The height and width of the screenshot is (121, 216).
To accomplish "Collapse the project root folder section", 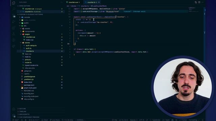I will point(30,14).
